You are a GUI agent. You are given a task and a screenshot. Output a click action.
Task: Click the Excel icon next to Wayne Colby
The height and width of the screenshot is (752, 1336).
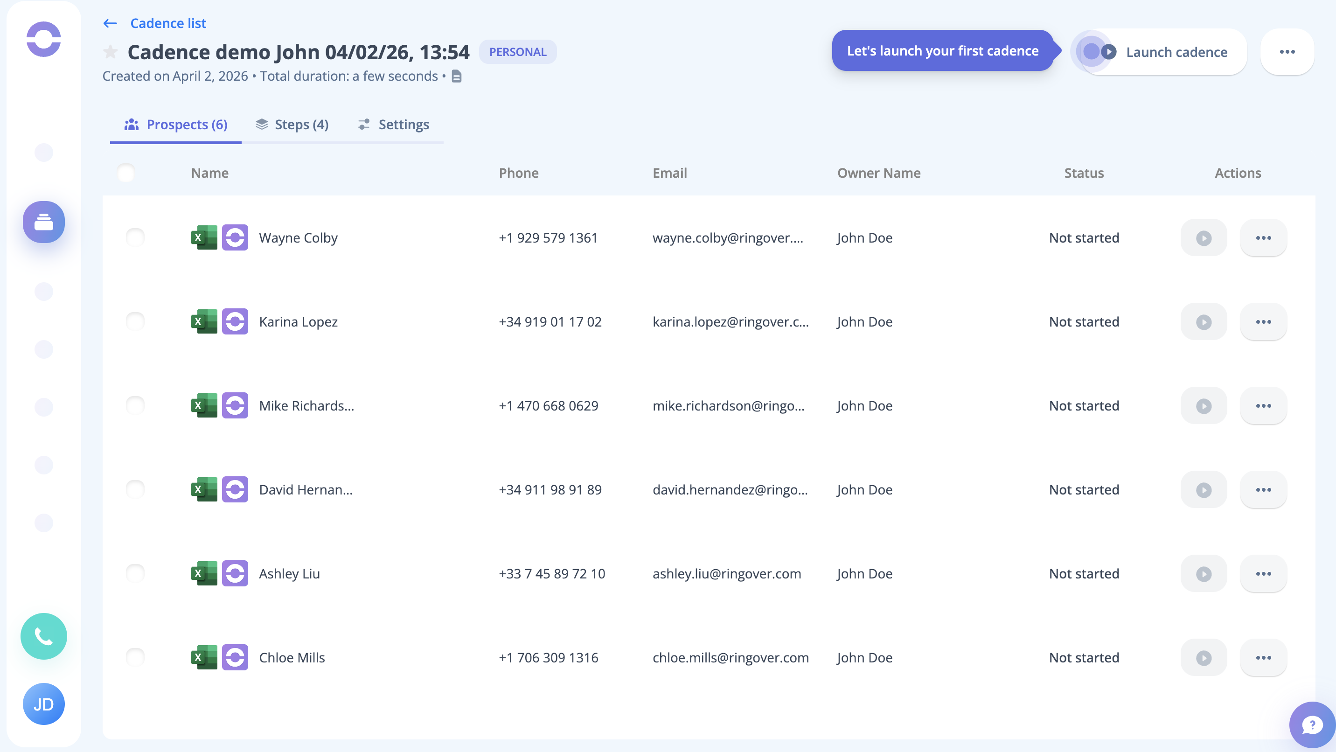coord(204,237)
